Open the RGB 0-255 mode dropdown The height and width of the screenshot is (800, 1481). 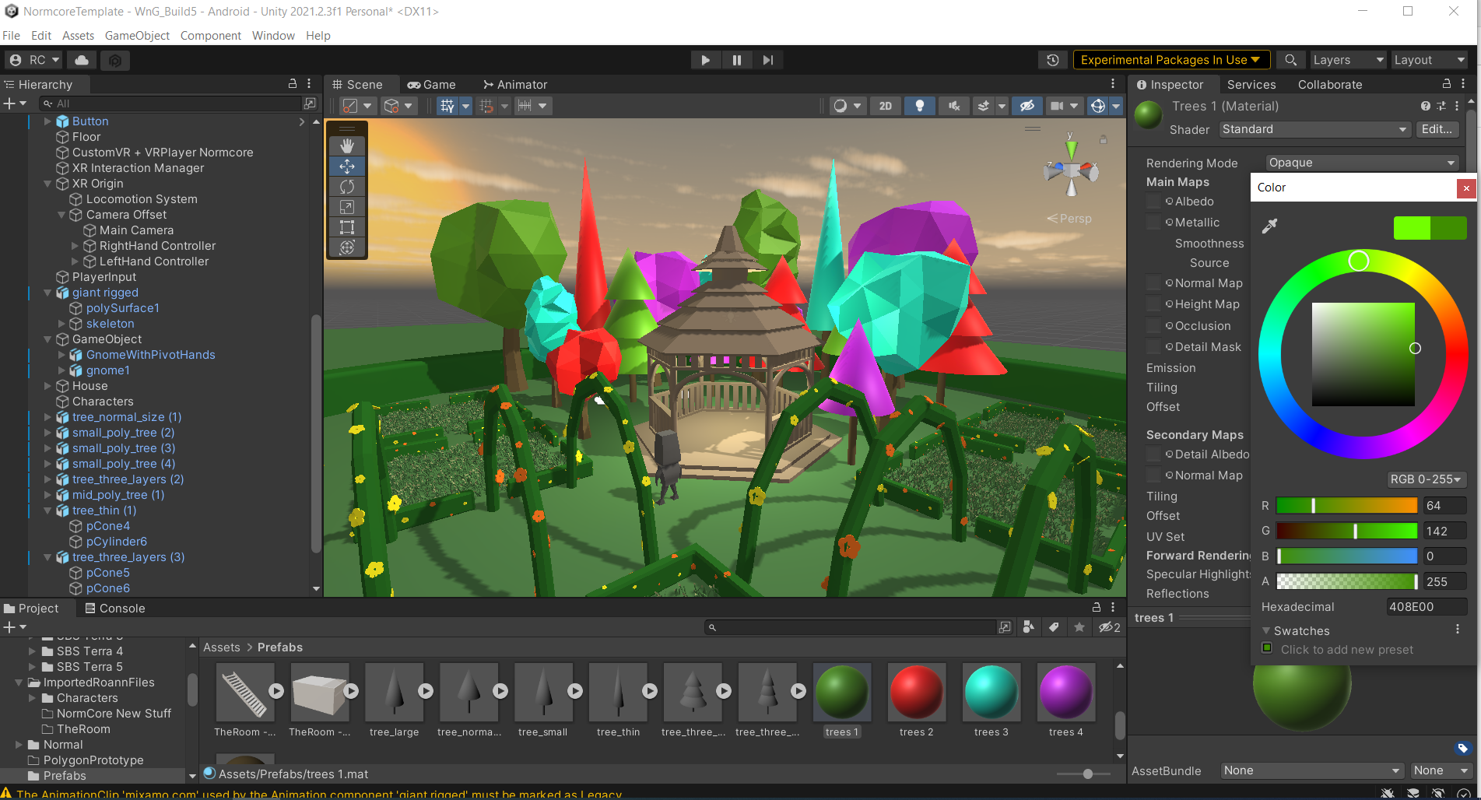click(x=1426, y=479)
